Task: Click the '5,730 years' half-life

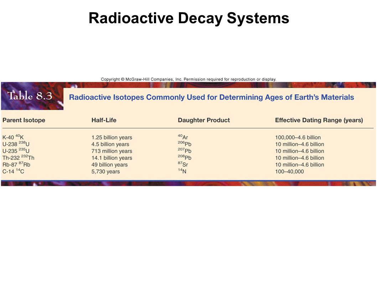Action: pyautogui.click(x=105, y=172)
